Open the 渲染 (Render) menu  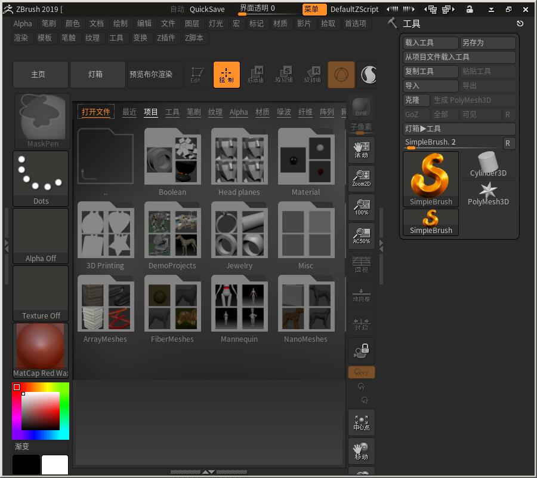(x=21, y=38)
